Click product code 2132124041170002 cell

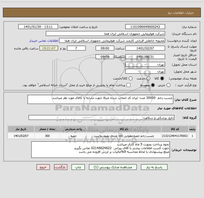pyautogui.click(x=175, y=136)
